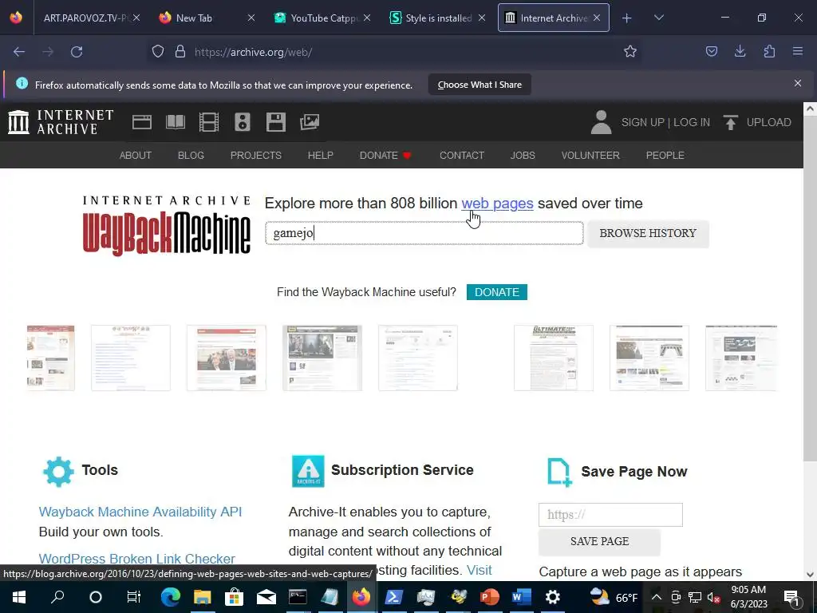Click the LOG IN link

(692, 122)
